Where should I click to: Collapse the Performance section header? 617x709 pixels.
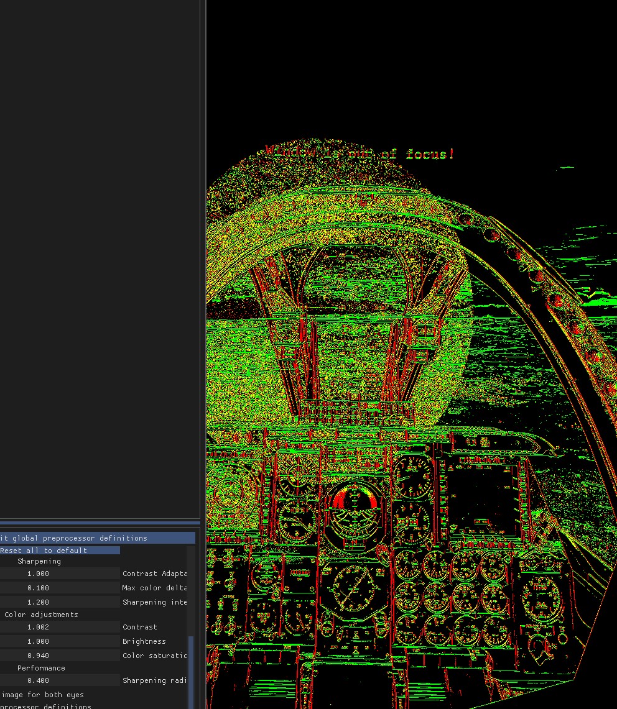tap(41, 668)
